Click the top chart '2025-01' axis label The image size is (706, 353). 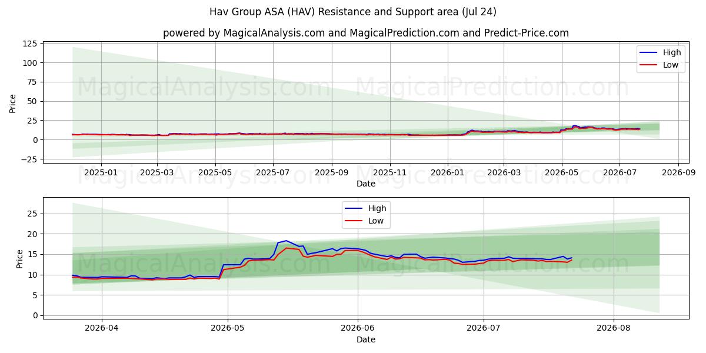point(101,172)
